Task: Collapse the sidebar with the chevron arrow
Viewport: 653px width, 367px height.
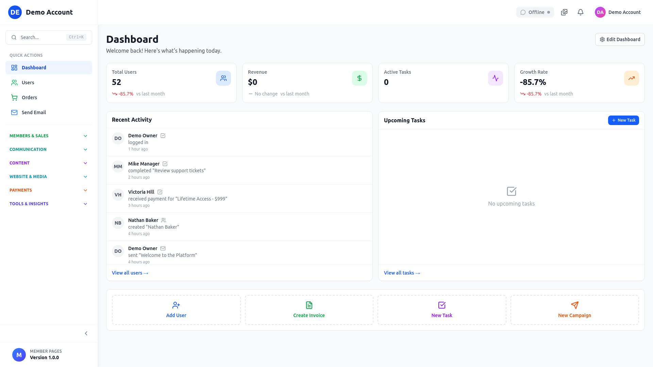Action: (86, 333)
